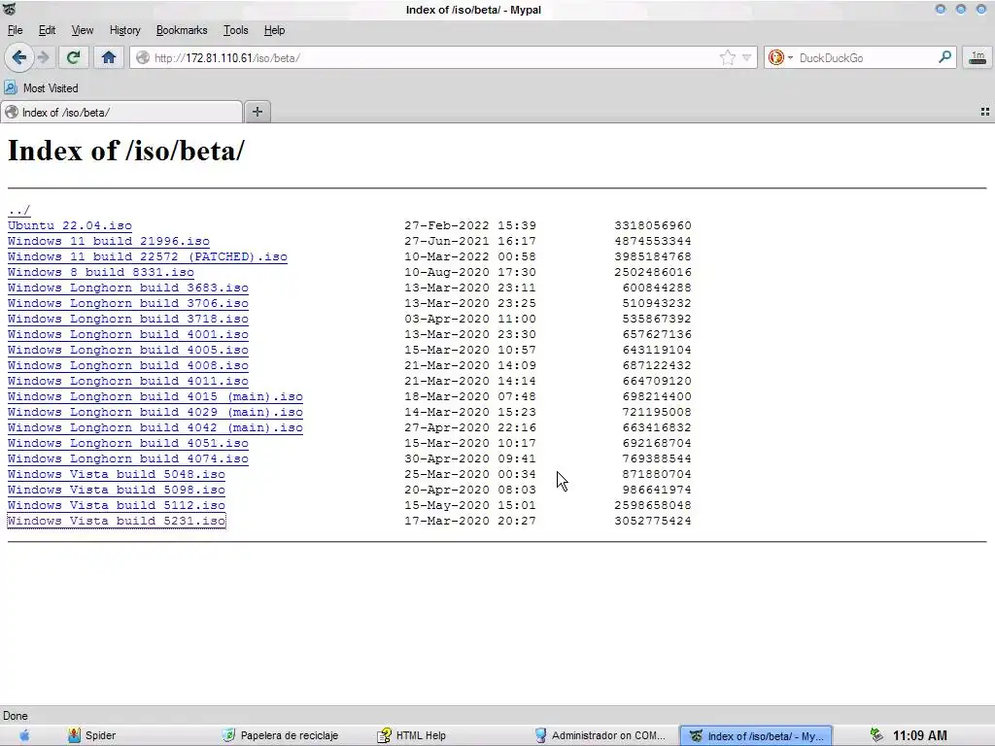Click the Mypal raccoon title bar icon
The height and width of the screenshot is (746, 995).
point(10,9)
